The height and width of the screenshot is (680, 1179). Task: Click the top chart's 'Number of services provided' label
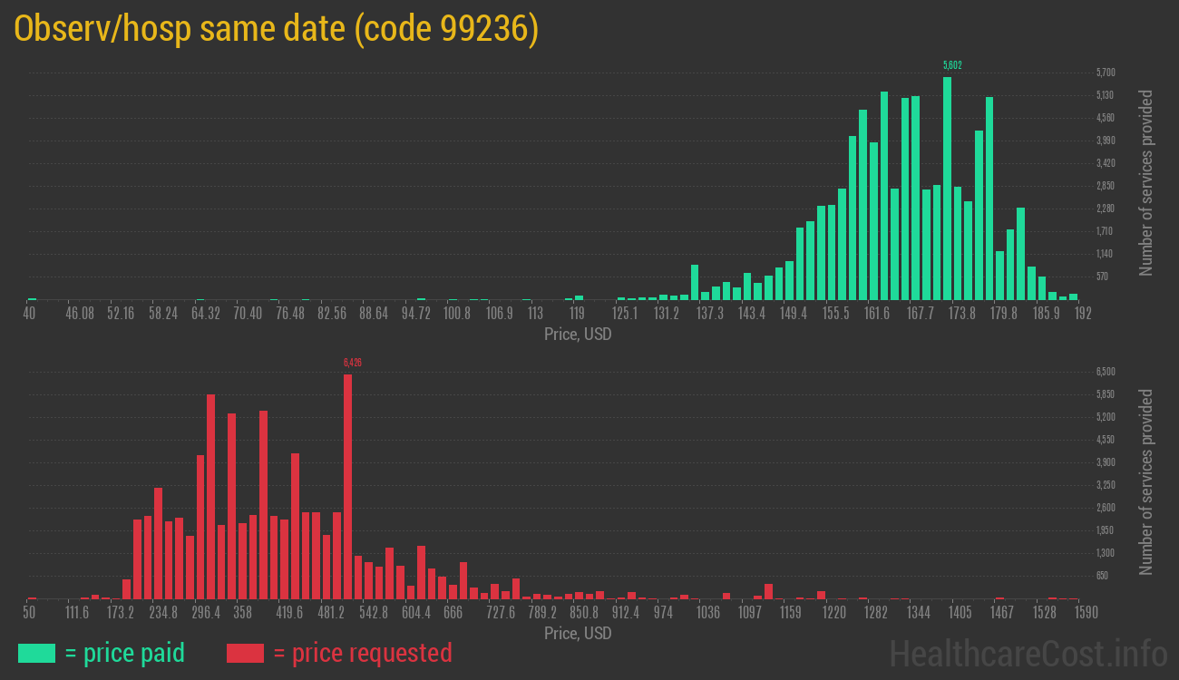tap(1146, 183)
